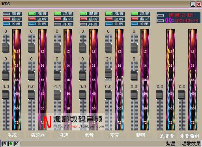
Task: Click small button left of 娜娜音频 title
Action: [161, 15]
